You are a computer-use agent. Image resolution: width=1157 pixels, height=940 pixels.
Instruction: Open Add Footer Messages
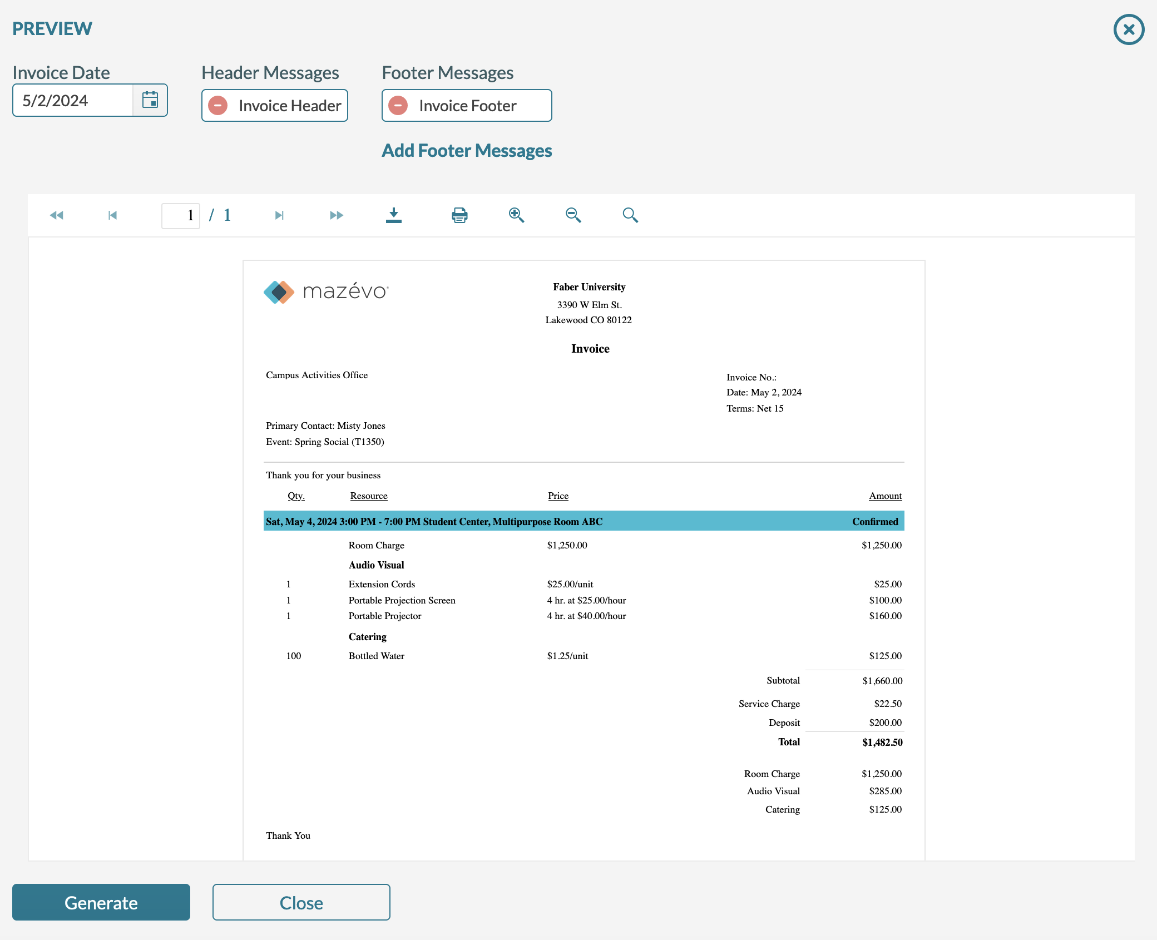[x=466, y=150]
